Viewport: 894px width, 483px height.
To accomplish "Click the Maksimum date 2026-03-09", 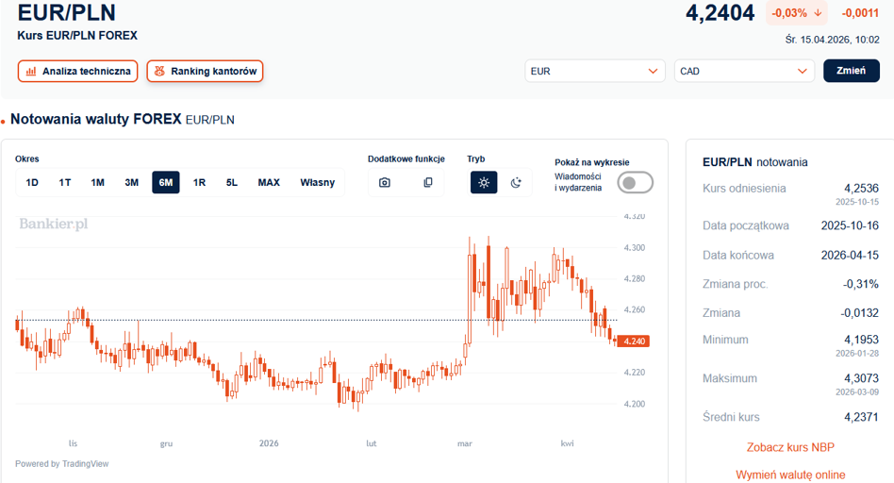I will coord(857,392).
